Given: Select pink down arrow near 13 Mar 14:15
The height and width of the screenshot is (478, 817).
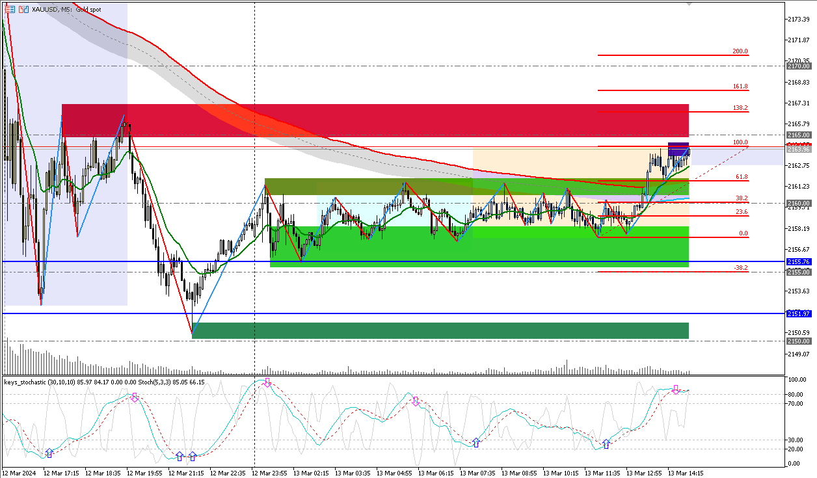Looking at the screenshot, I should coord(676,390).
